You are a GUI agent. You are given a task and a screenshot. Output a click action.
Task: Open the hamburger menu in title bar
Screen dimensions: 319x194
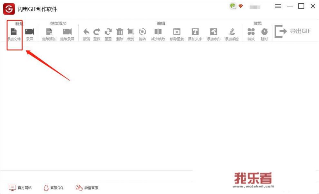click(278, 6)
